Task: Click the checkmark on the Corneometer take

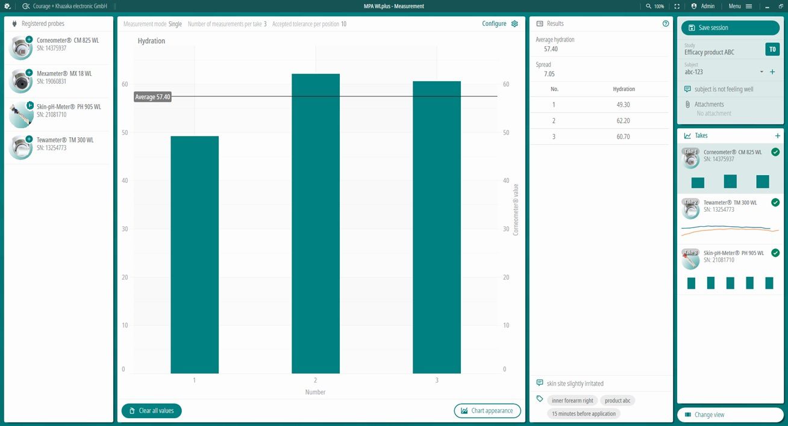Action: 775,152
